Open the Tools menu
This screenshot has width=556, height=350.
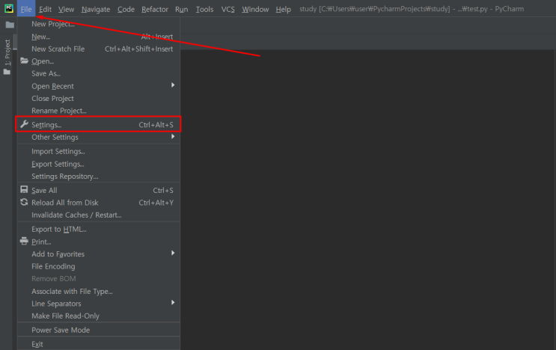204,9
